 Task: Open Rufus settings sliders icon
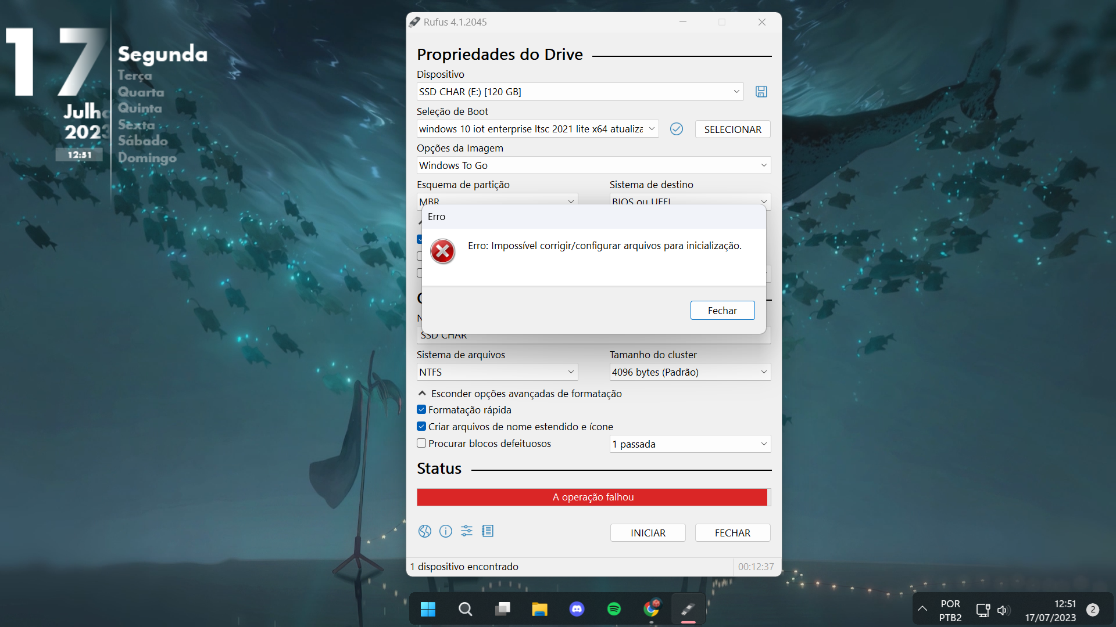(x=467, y=531)
